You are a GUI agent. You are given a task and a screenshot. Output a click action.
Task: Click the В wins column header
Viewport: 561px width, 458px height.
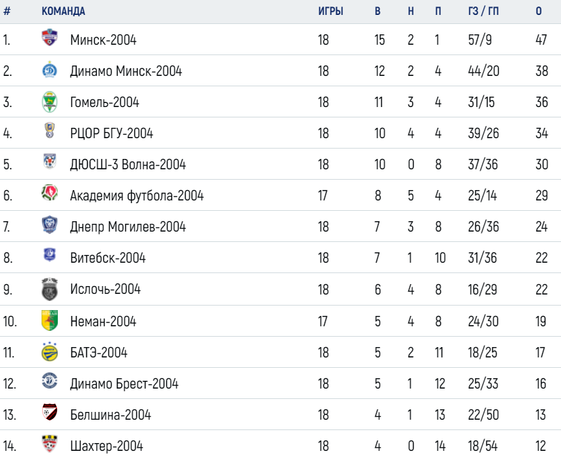click(377, 11)
